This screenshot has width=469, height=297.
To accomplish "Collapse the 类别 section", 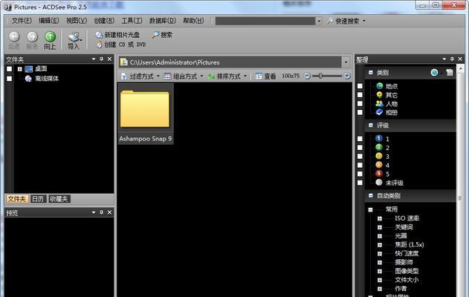I will [371, 72].
